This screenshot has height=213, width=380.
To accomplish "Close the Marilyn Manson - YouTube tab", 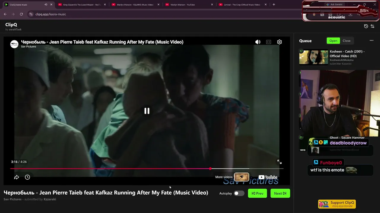I will click(212, 4).
